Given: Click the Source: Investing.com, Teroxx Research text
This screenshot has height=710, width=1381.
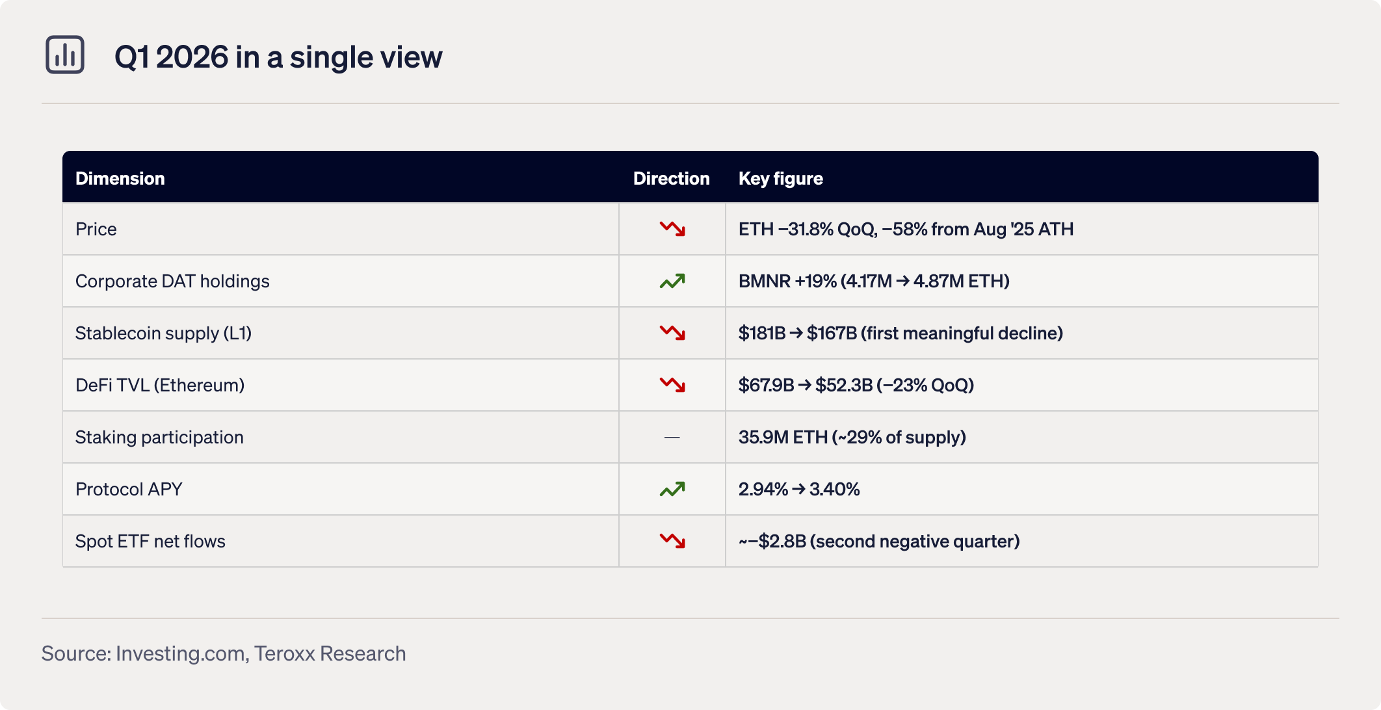Looking at the screenshot, I should (224, 653).
